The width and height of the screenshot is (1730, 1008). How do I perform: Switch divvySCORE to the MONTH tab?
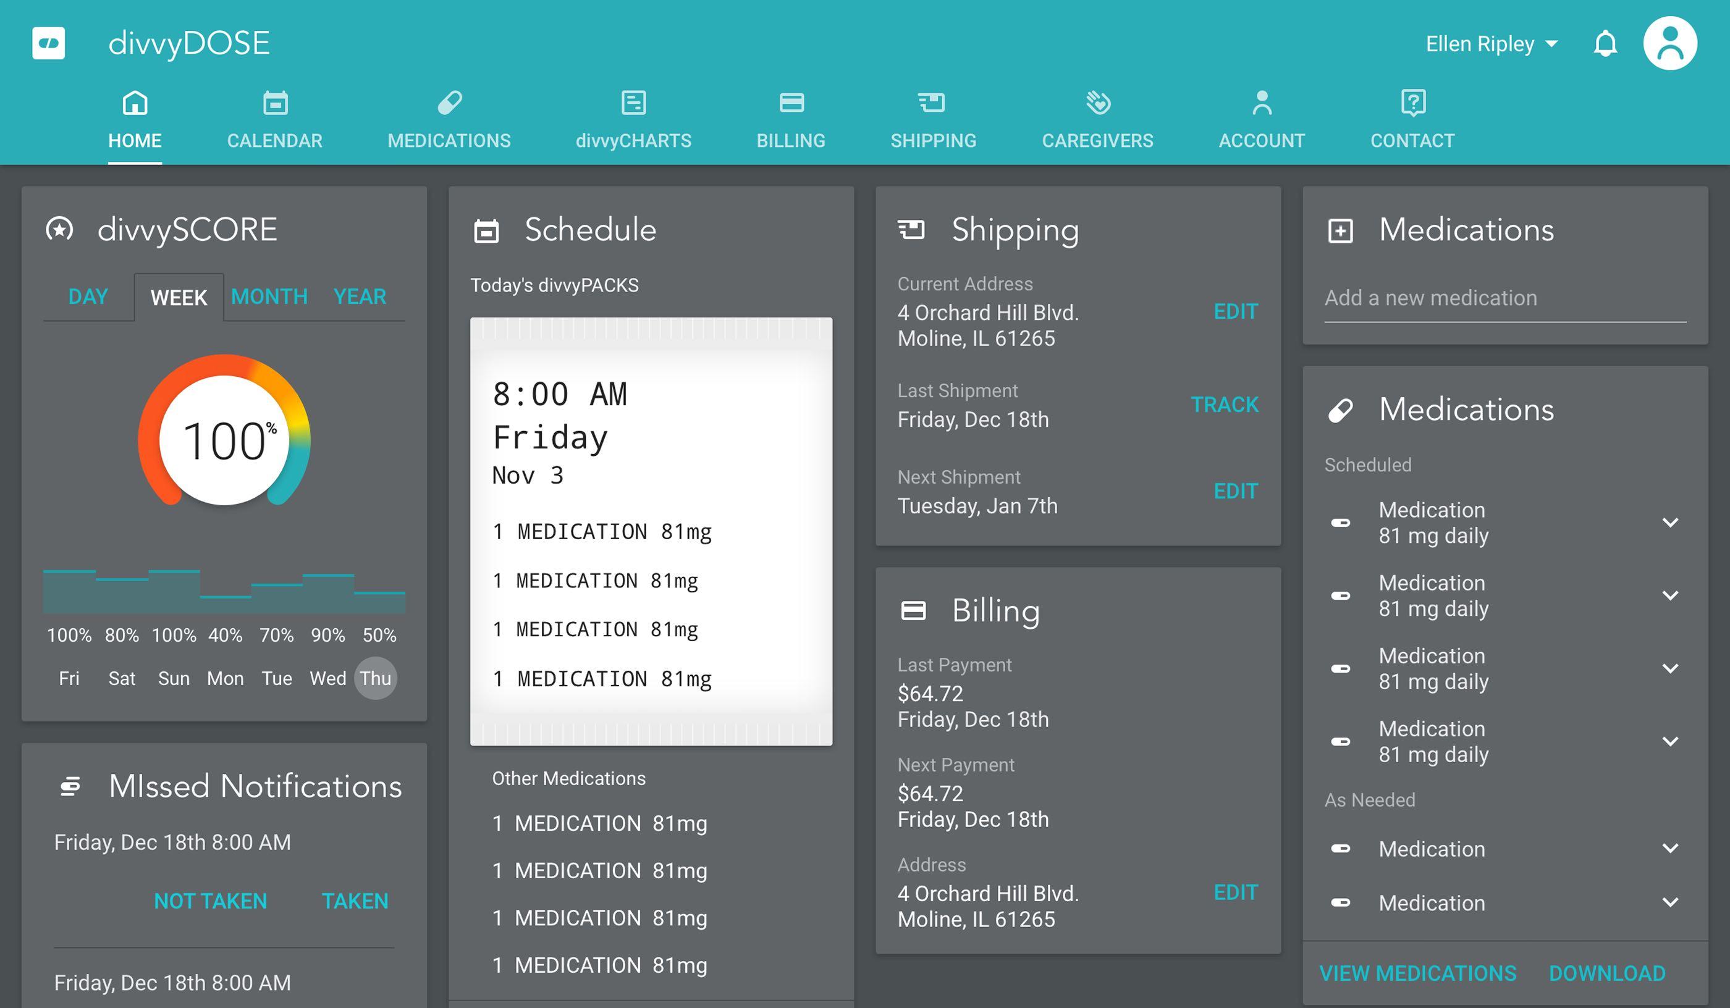click(269, 296)
